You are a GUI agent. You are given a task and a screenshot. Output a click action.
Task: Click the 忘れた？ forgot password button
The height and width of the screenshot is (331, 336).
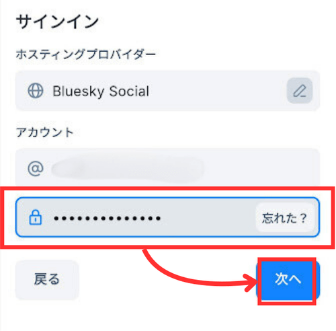pos(284,218)
